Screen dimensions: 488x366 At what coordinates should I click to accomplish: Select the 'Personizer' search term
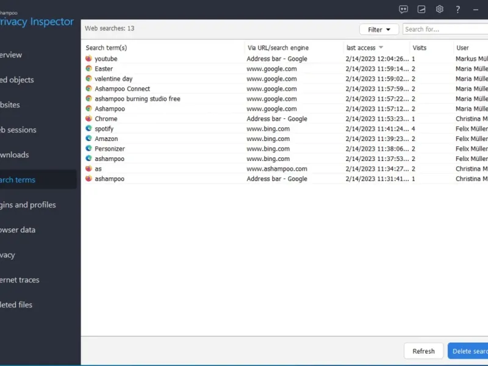[110, 149]
